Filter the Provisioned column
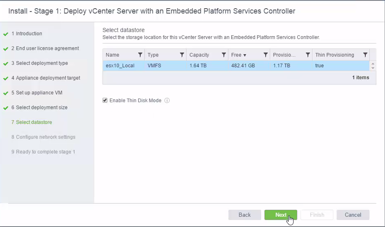 click(308, 55)
